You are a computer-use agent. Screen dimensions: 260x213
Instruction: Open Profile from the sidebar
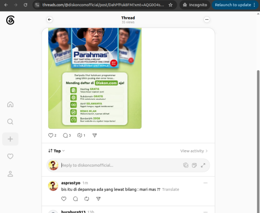coord(10,174)
